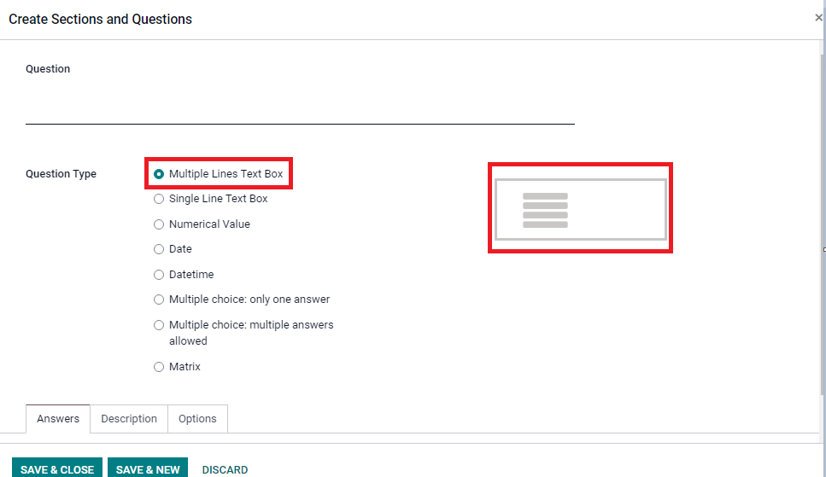Click the Create Sections and Questions title

100,19
